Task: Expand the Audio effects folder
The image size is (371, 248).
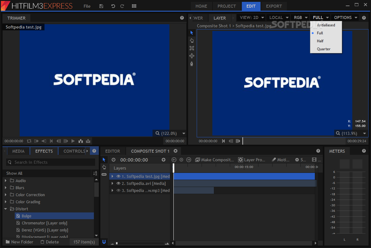Action: point(6,181)
